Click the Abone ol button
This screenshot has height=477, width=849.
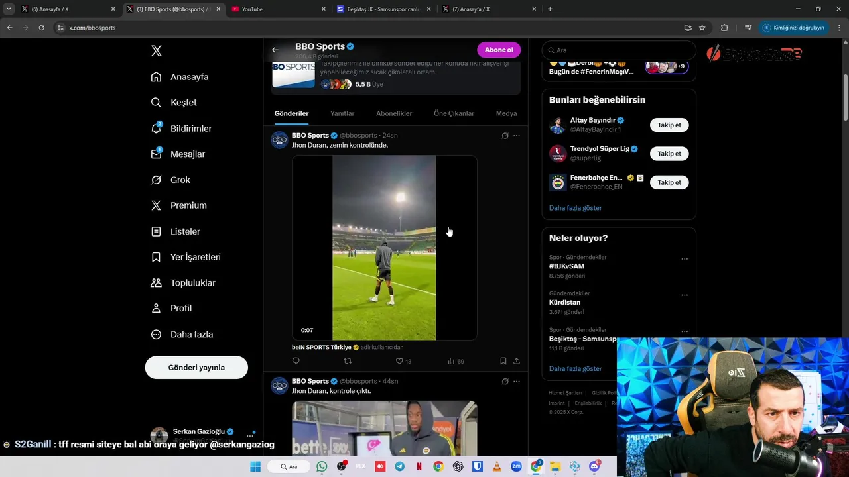499,50
